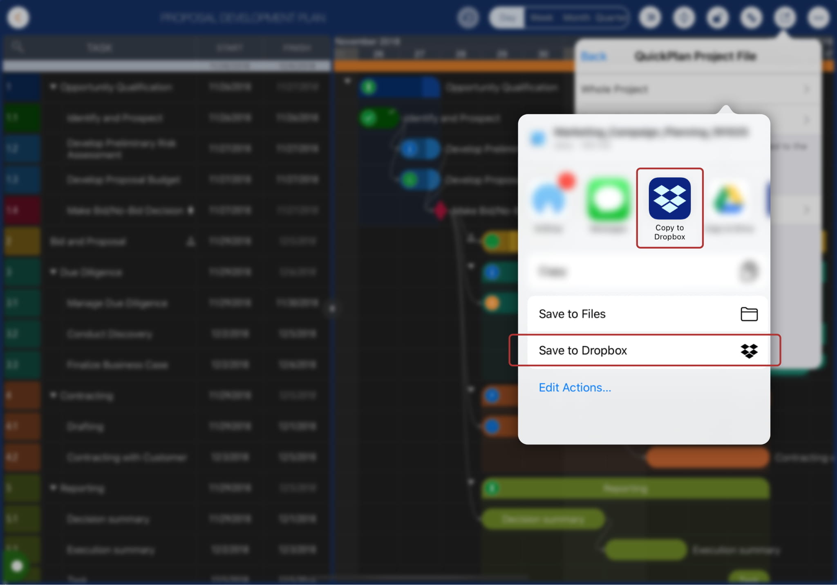The width and height of the screenshot is (837, 585).
Task: Share via the green Messages icon
Action: click(x=608, y=200)
